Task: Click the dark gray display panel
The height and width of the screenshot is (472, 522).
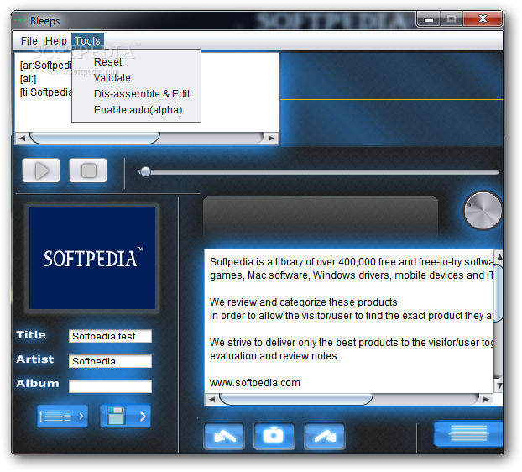Action: click(321, 217)
